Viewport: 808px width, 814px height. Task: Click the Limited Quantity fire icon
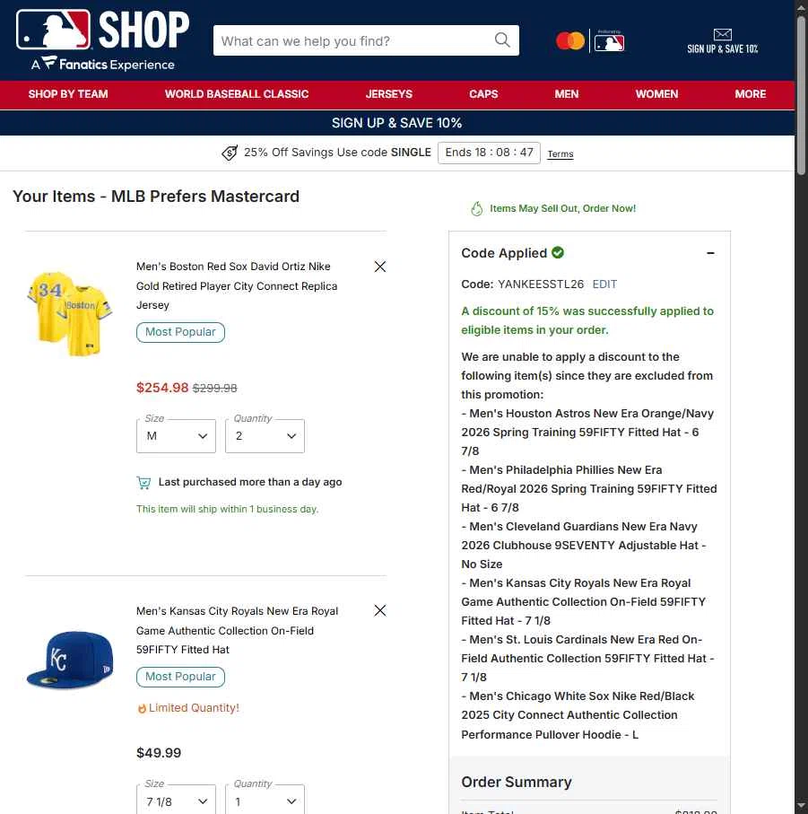click(x=141, y=709)
